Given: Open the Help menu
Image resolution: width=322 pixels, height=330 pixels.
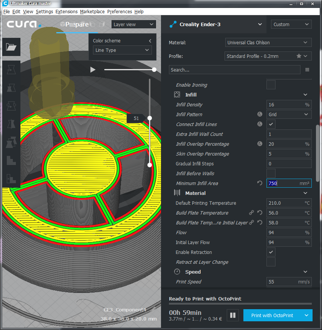Looking at the screenshot, I should coord(139,12).
